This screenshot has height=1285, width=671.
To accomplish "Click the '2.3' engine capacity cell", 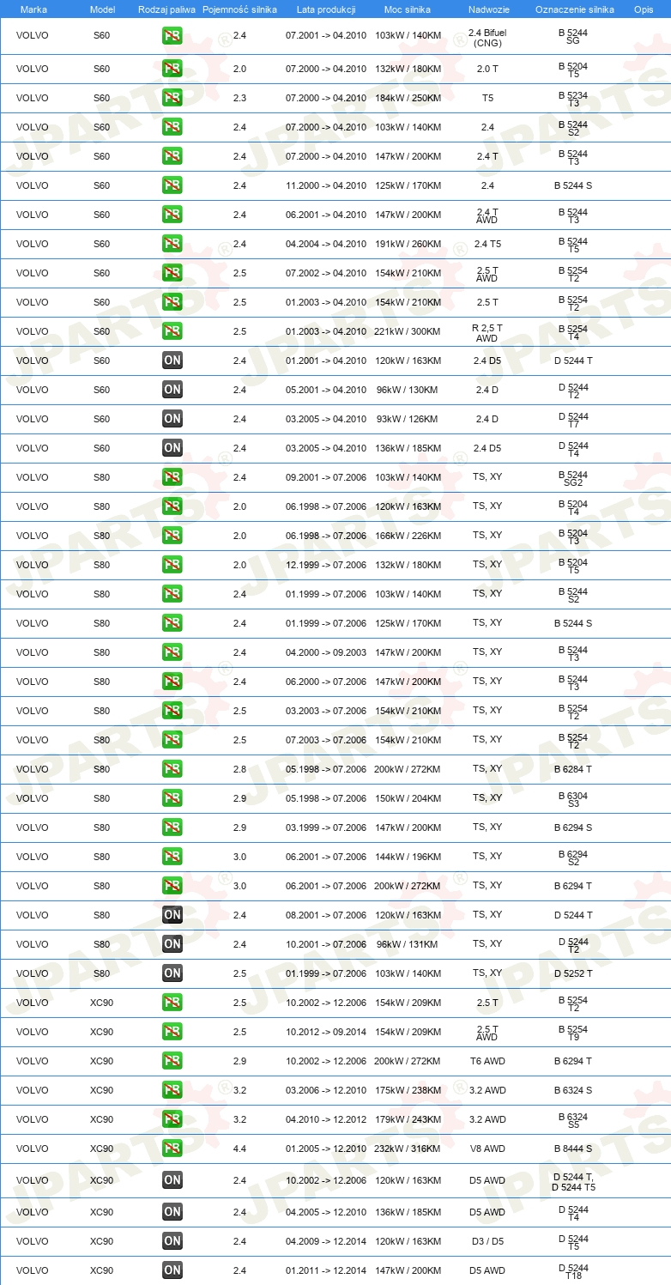I will point(239,98).
